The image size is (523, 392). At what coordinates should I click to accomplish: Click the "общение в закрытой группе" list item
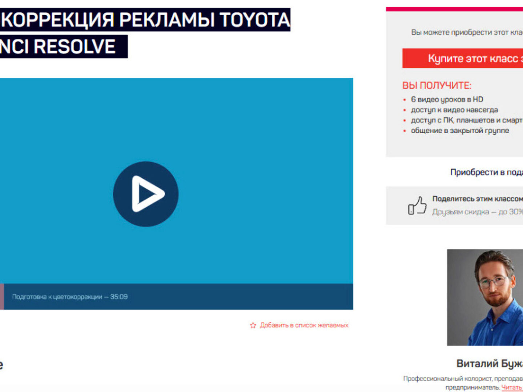point(460,130)
